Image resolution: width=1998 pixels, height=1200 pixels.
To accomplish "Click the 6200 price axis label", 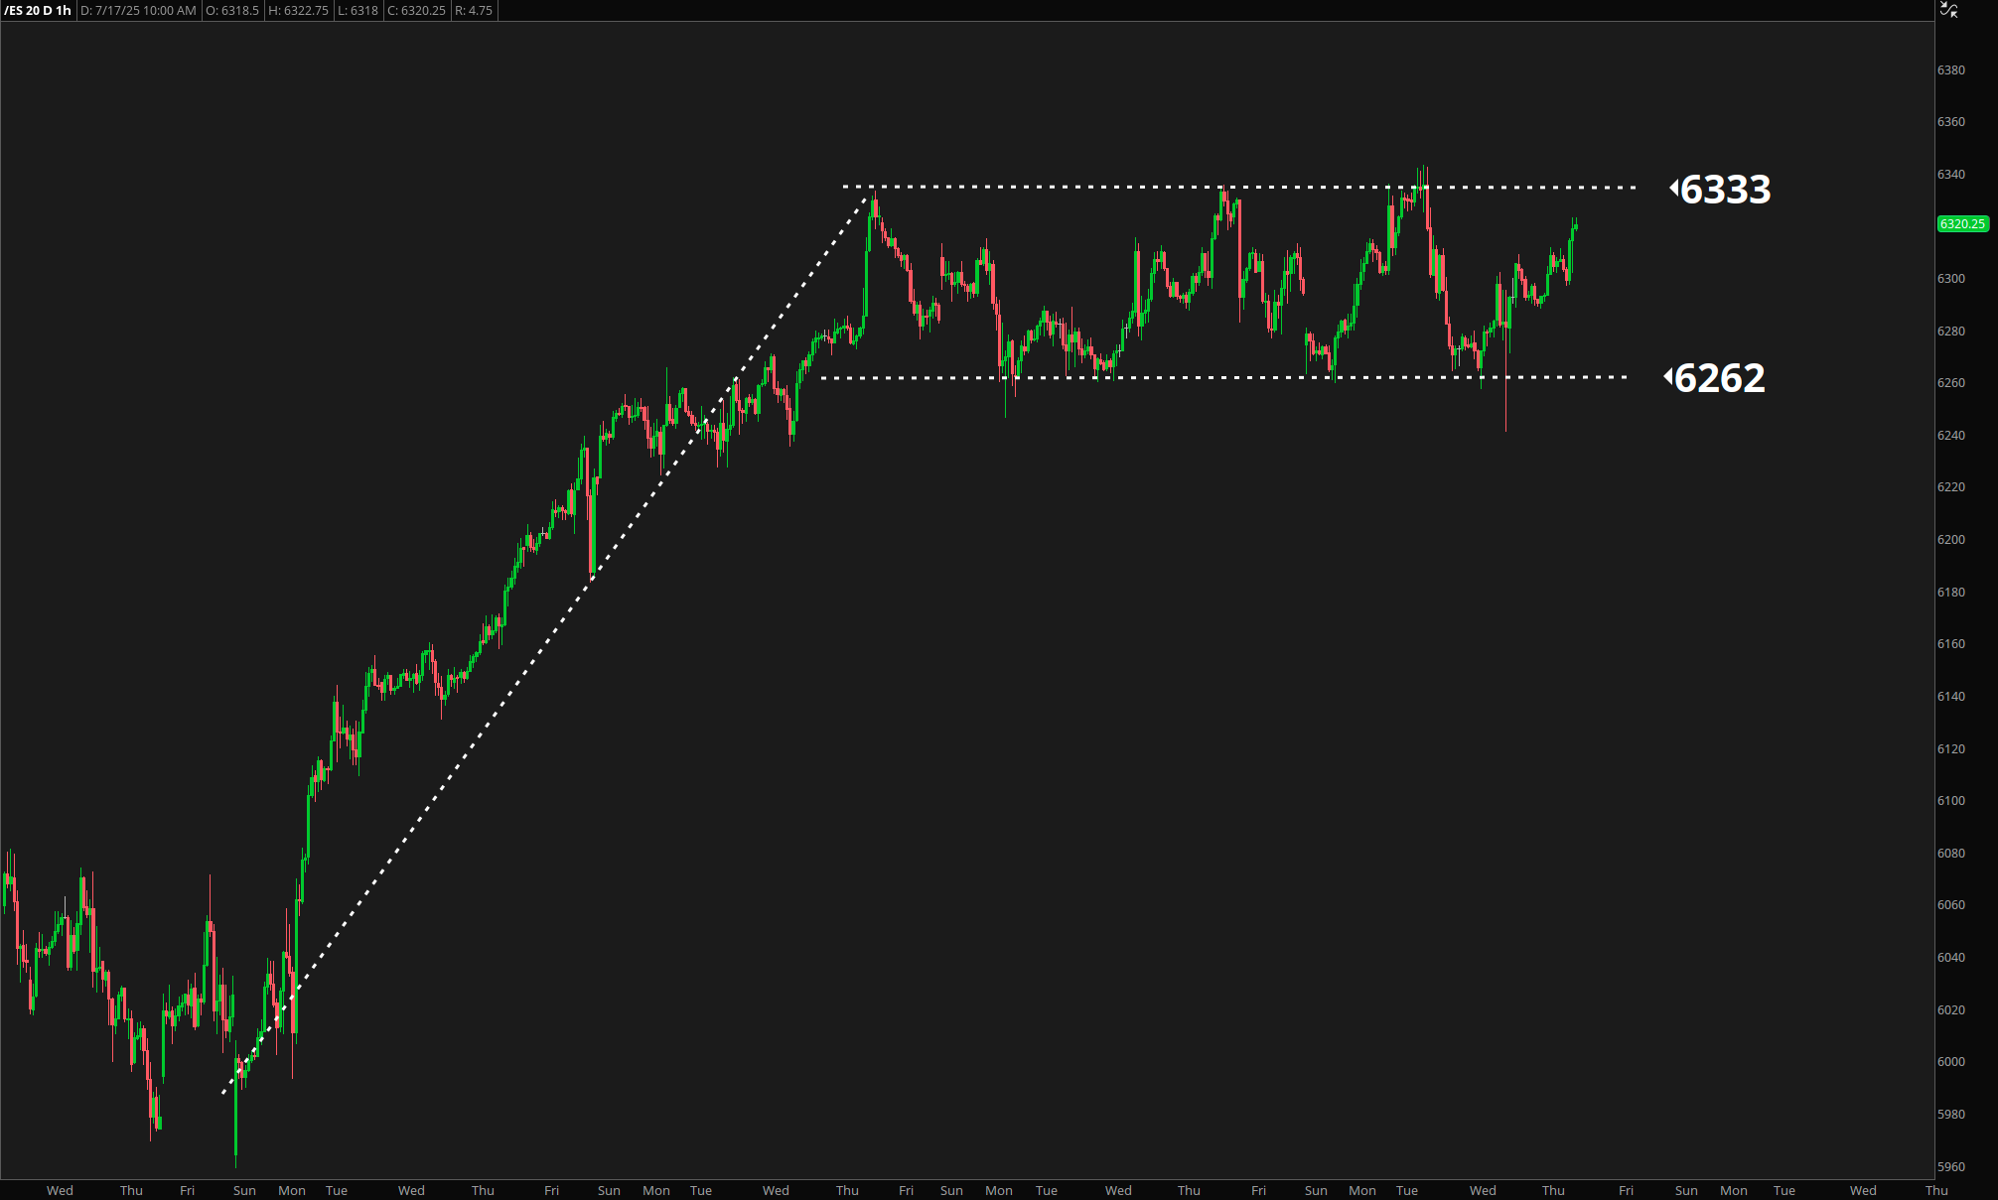I will 1951,540.
